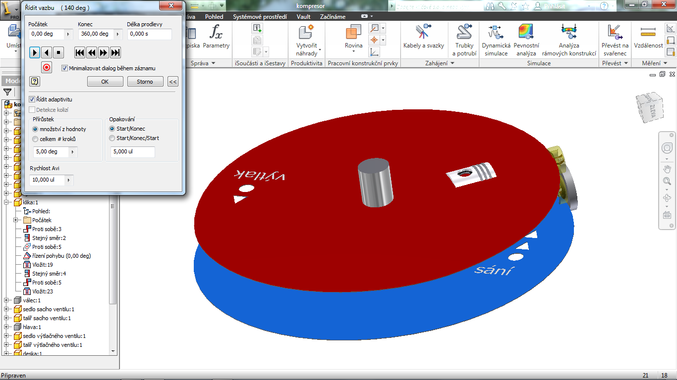Select the Start/Konec/Start repetition option
The width and height of the screenshot is (677, 380).
(x=112, y=138)
